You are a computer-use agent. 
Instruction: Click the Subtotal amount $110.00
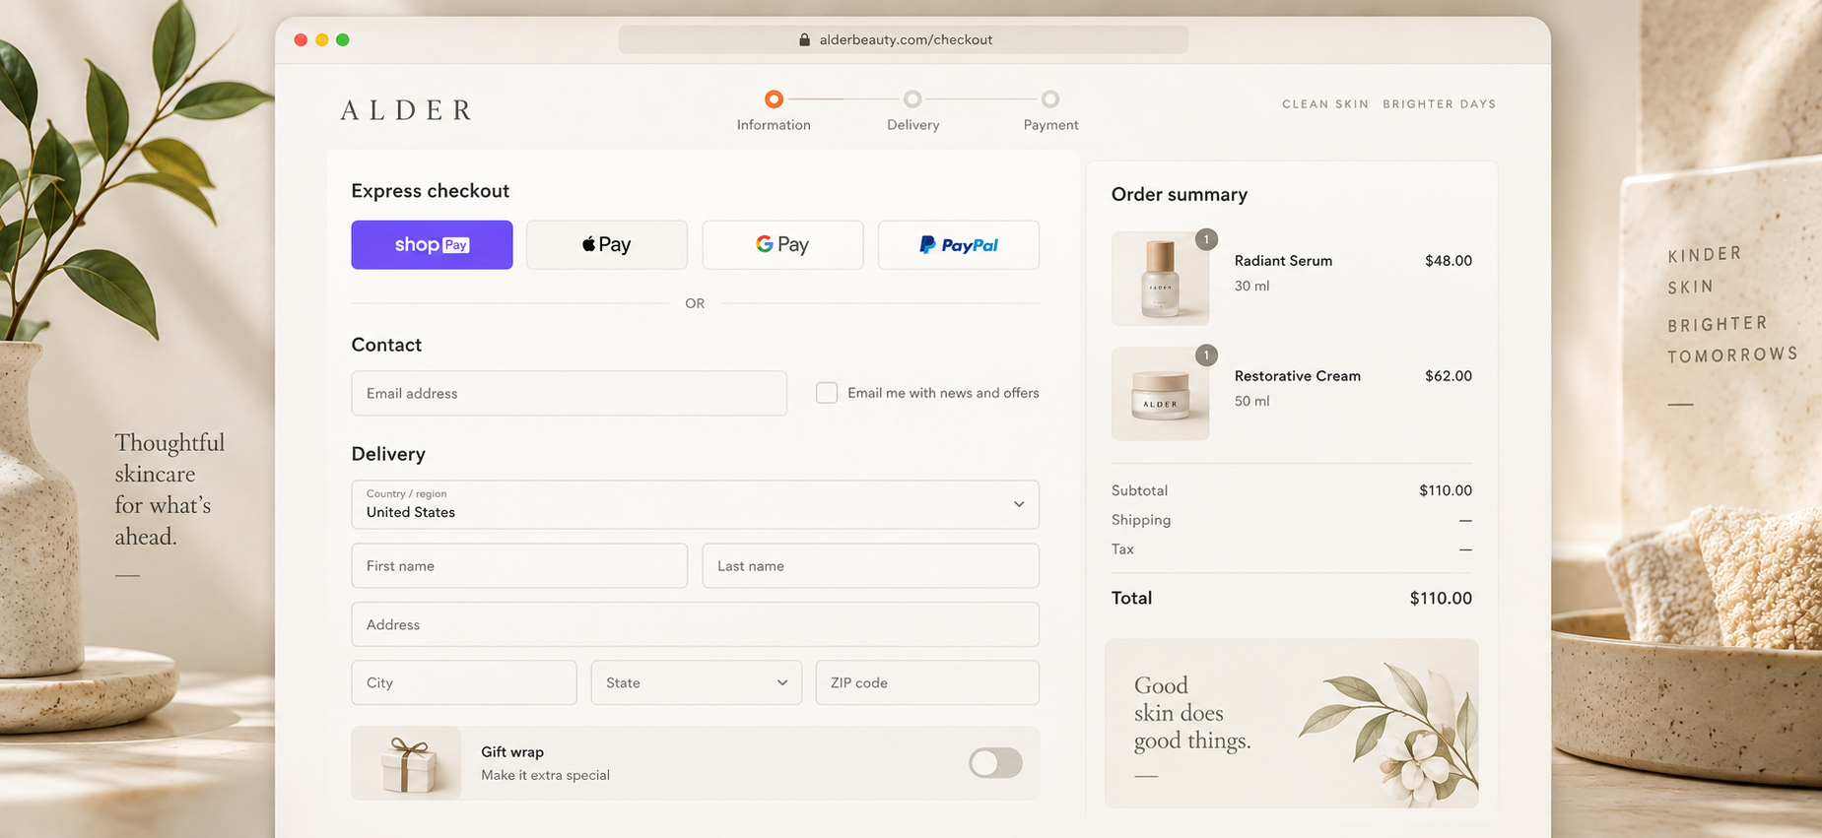[x=1446, y=490]
